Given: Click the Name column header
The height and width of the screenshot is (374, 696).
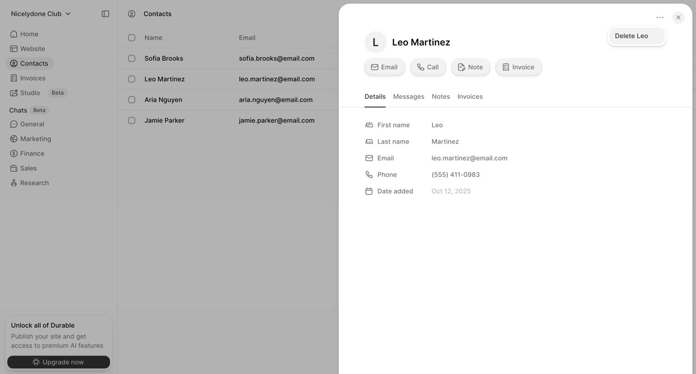Looking at the screenshot, I should pos(153,38).
